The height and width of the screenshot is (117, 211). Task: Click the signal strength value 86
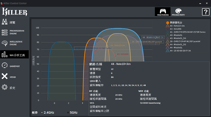112,77
